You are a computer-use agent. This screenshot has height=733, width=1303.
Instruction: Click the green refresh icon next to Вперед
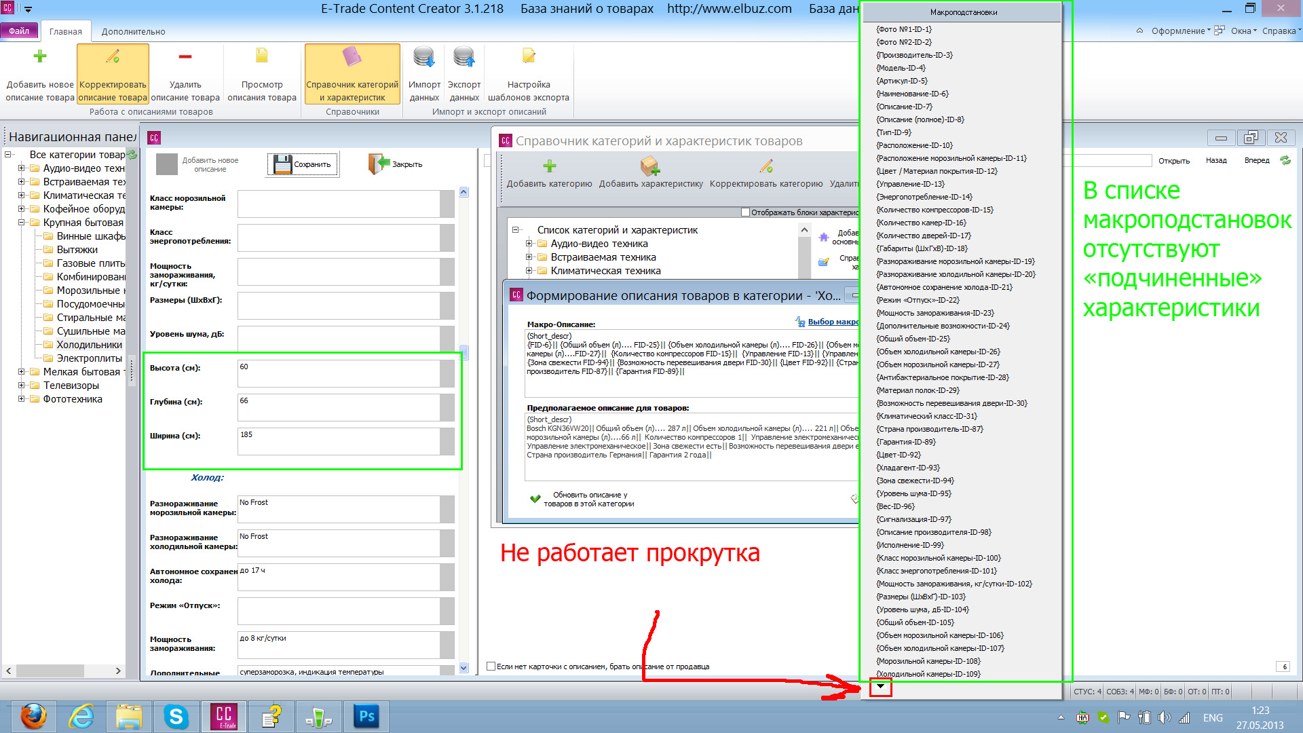[1285, 160]
